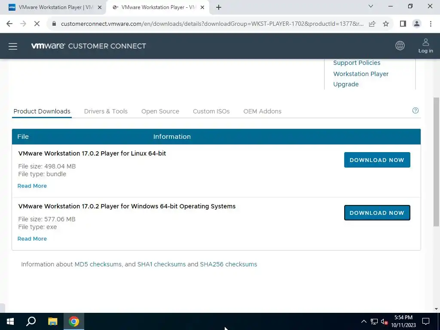Open Windows taskbar search

(31, 321)
